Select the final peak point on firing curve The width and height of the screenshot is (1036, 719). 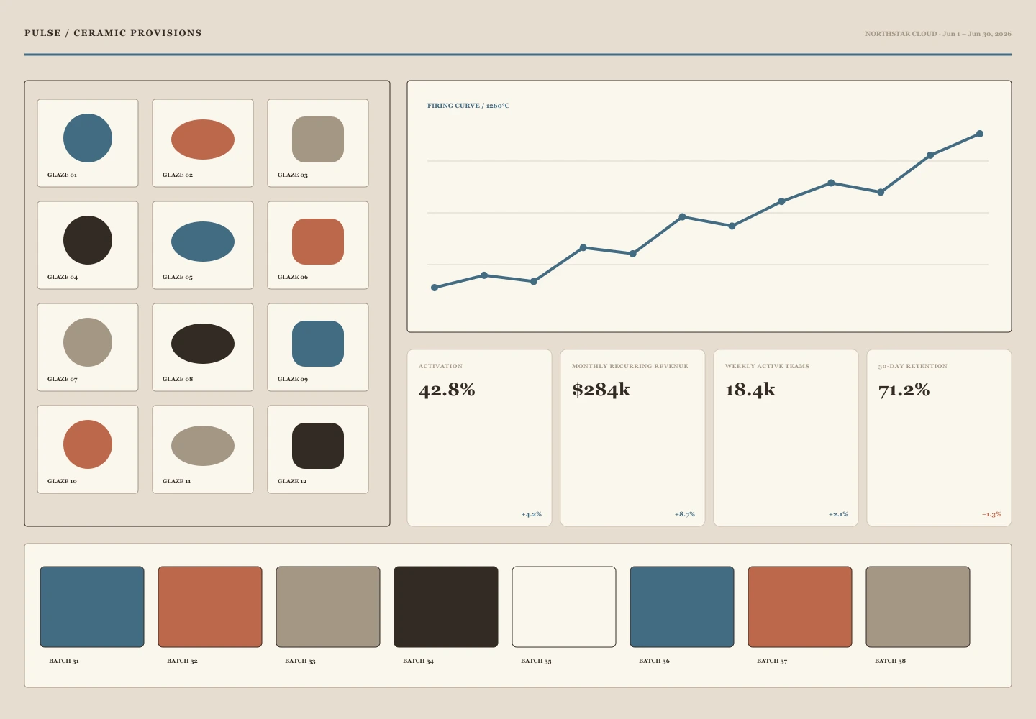coord(980,134)
